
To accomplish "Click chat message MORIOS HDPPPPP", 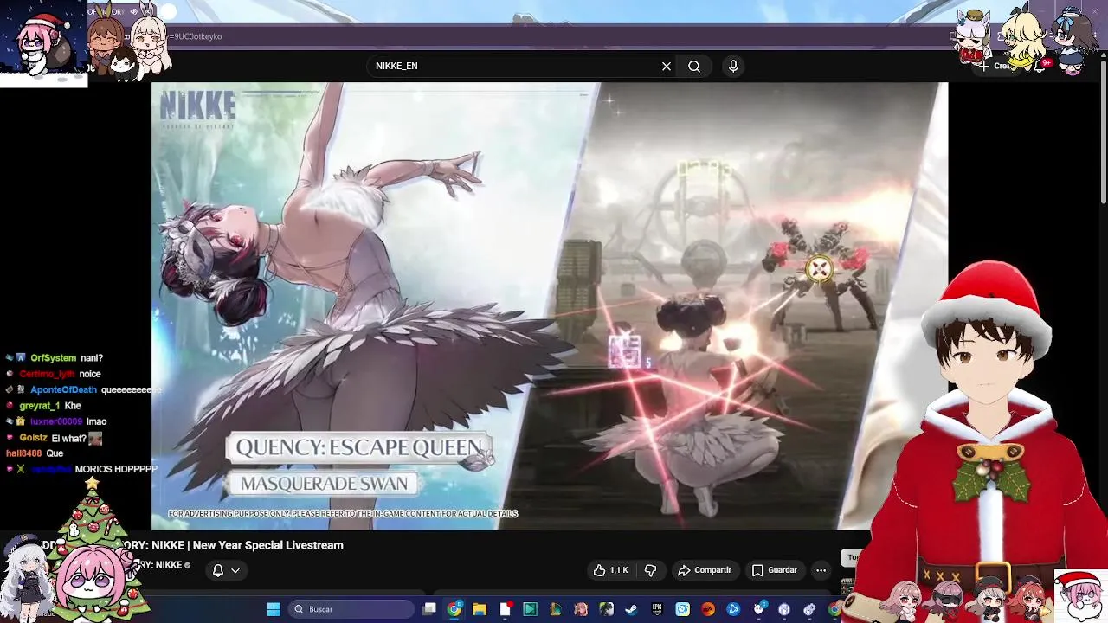I will coord(116,469).
